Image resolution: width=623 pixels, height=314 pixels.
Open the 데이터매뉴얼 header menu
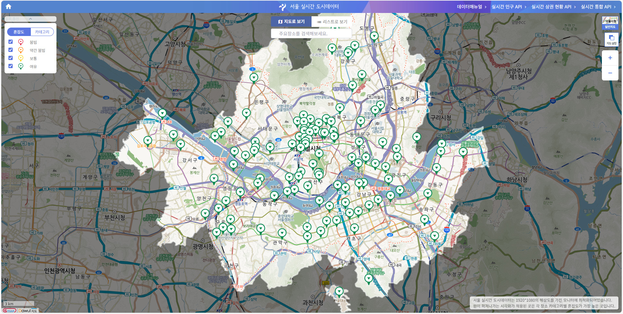pyautogui.click(x=472, y=6)
